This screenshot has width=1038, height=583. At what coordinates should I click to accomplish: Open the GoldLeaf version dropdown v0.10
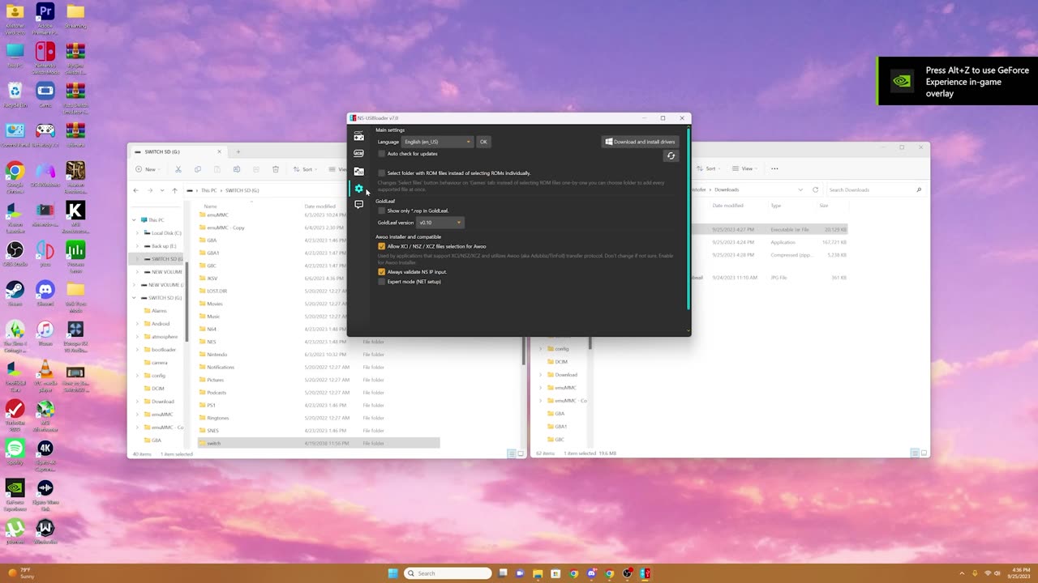pyautogui.click(x=440, y=223)
